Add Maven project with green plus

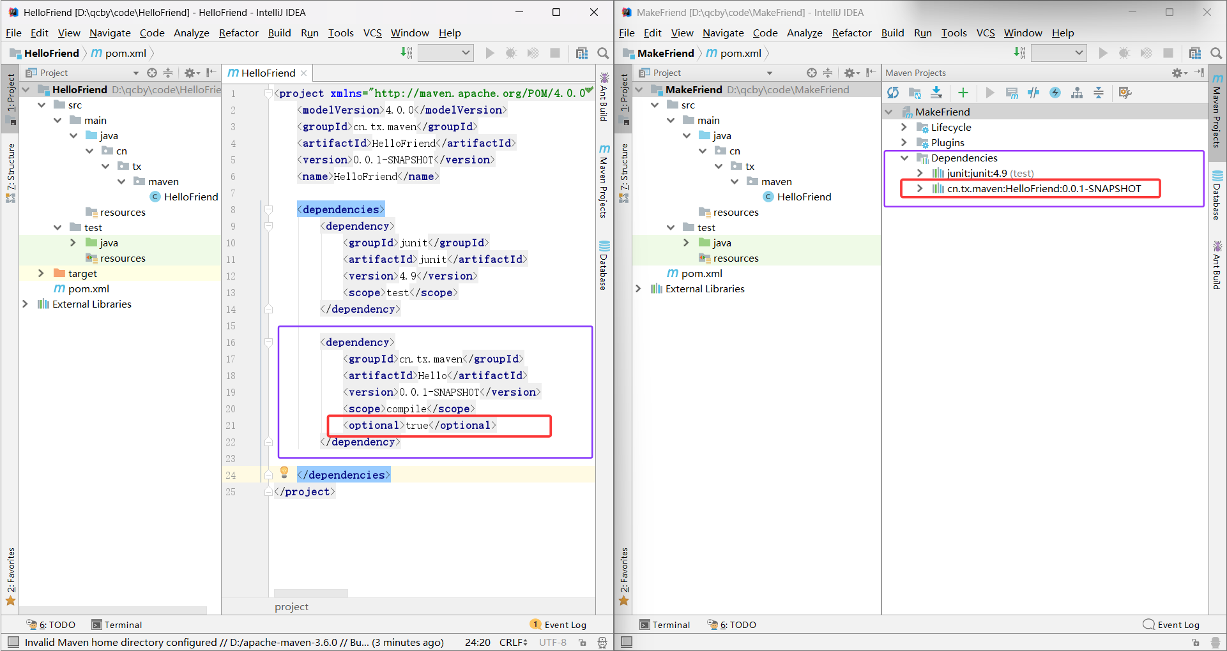pyautogui.click(x=963, y=93)
